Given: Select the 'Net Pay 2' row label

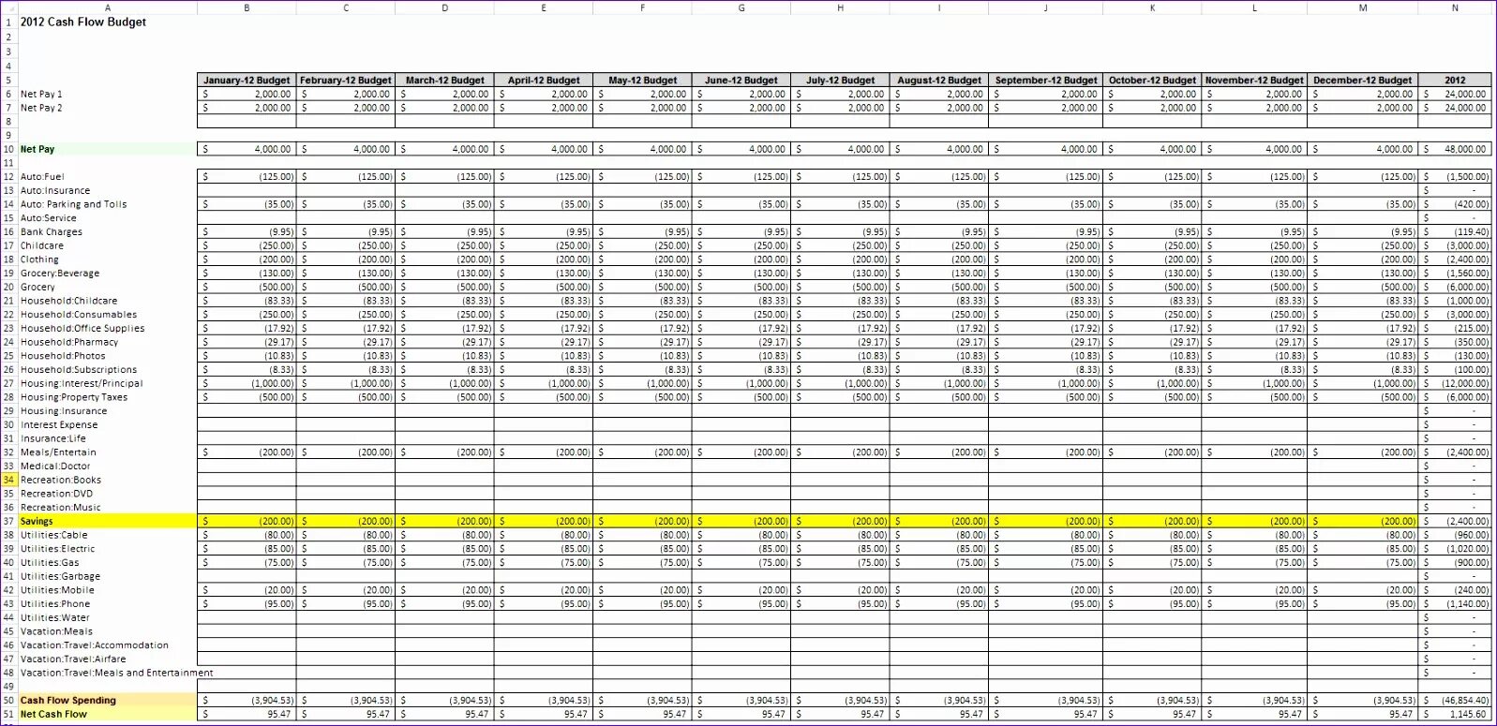Looking at the screenshot, I should point(41,108).
